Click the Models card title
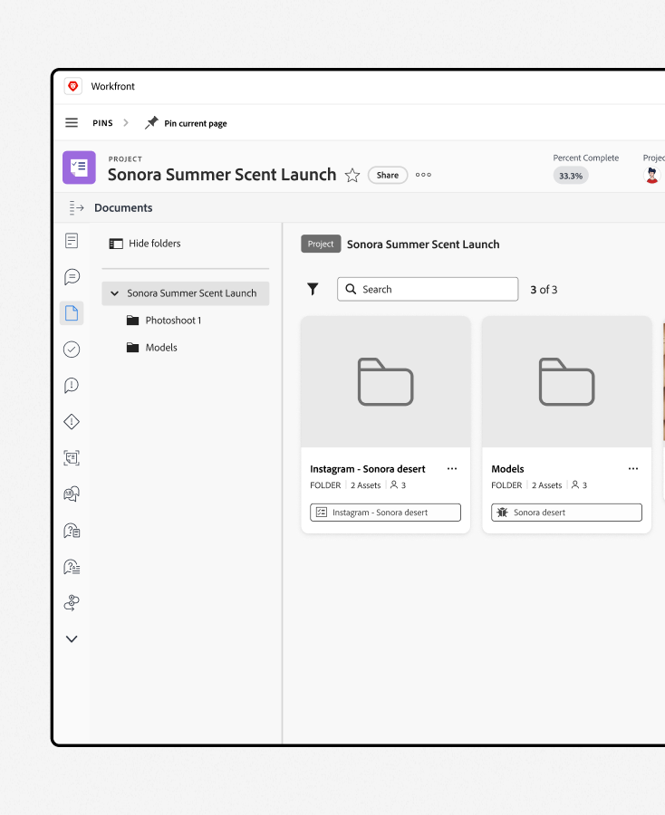The height and width of the screenshot is (815, 665). pos(507,469)
